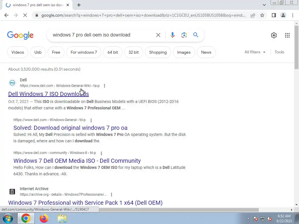Open the Google apps grid

(287, 35)
